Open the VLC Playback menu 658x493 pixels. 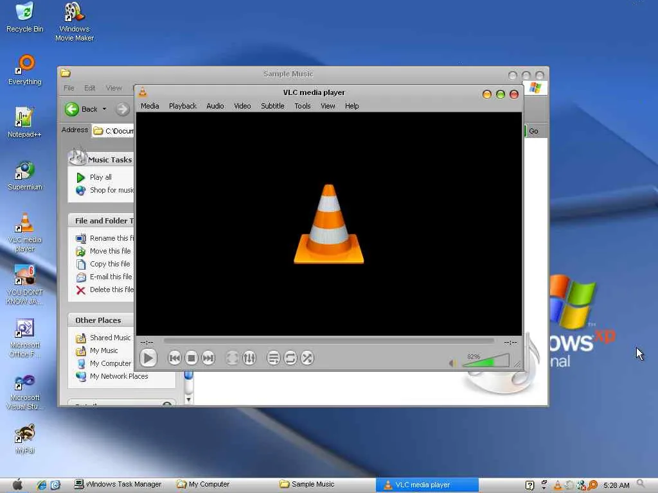tap(182, 106)
